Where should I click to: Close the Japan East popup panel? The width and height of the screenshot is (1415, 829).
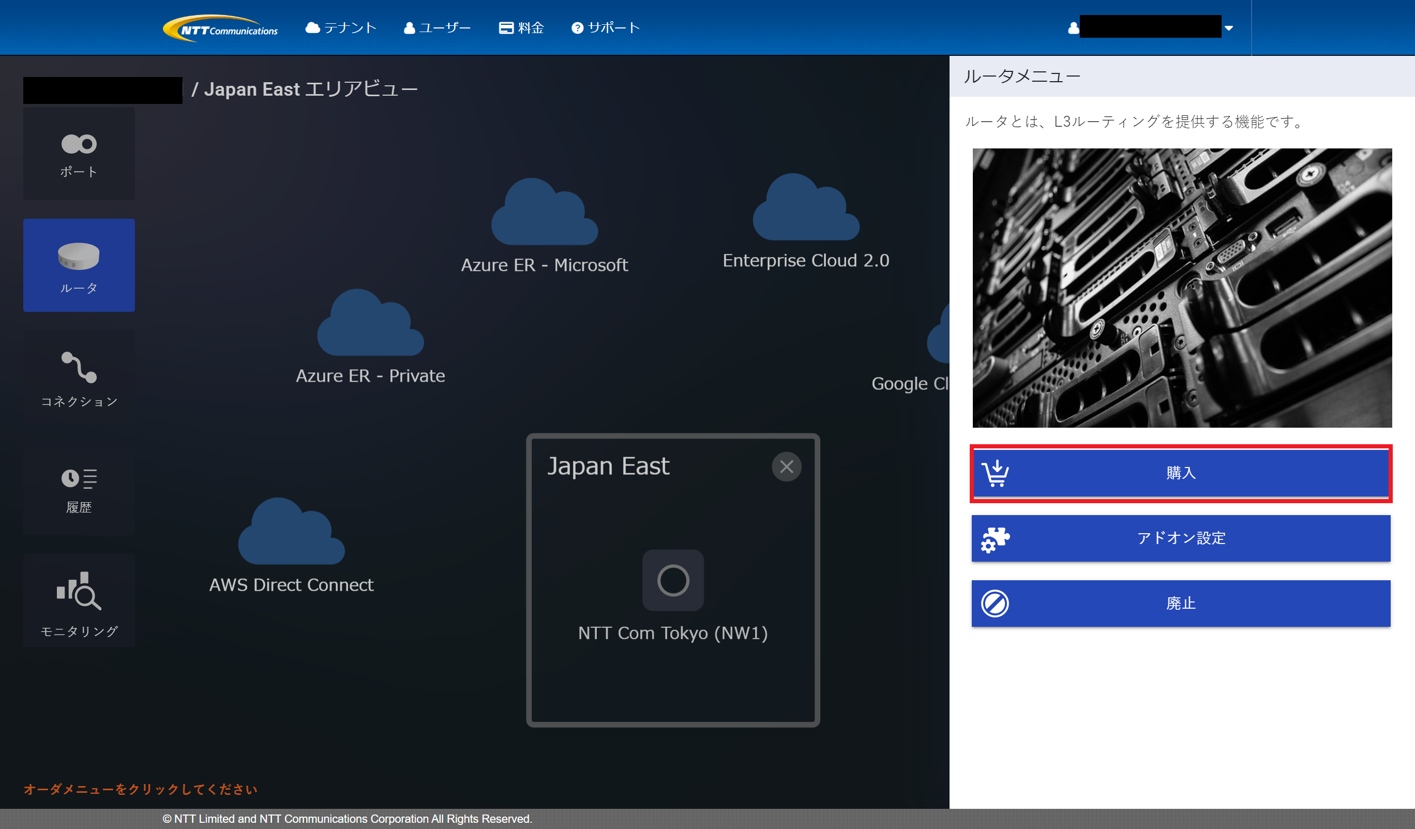point(786,466)
